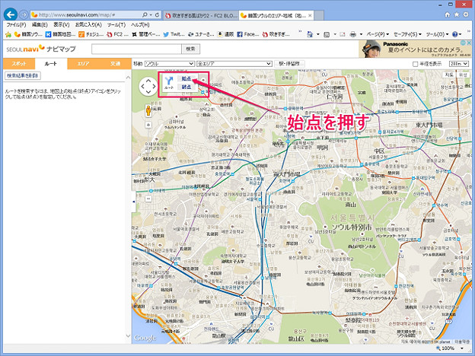Screen dimensions: 475x356
Task: Click the printer icon in command bar
Action: [353, 34]
